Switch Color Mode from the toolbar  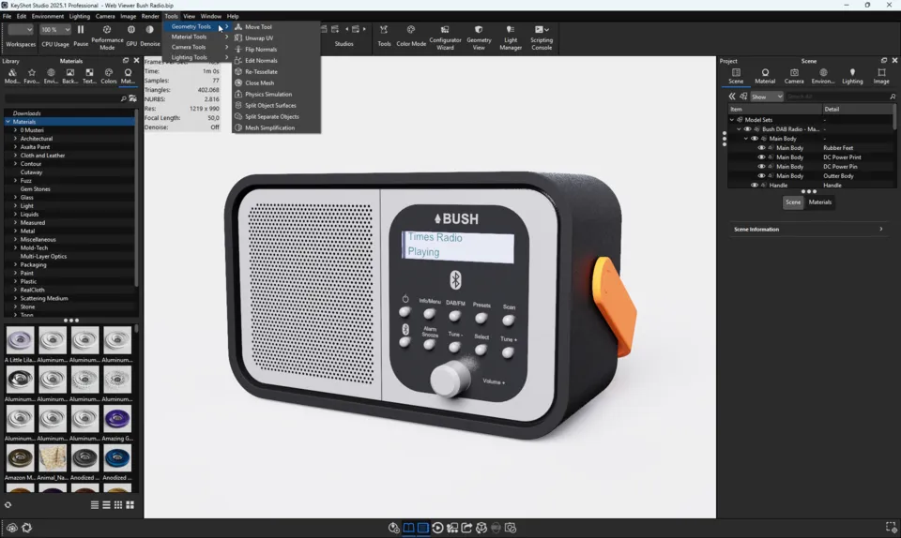click(411, 30)
